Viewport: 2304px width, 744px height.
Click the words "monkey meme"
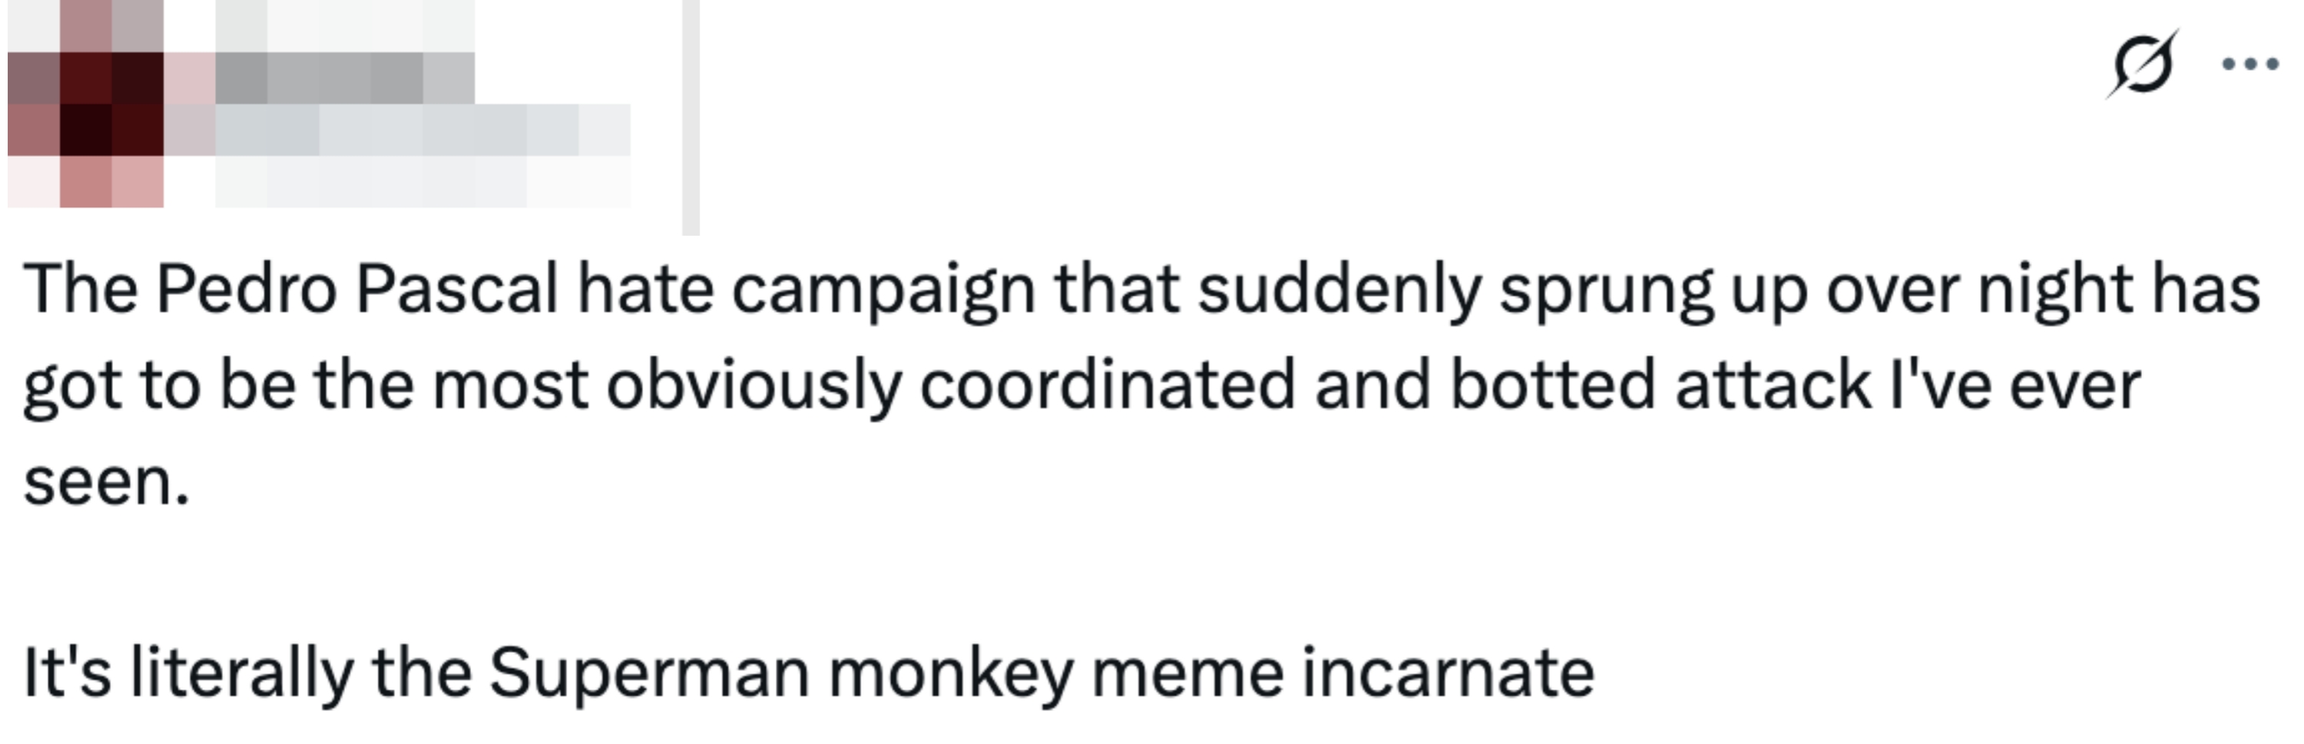tap(1056, 673)
